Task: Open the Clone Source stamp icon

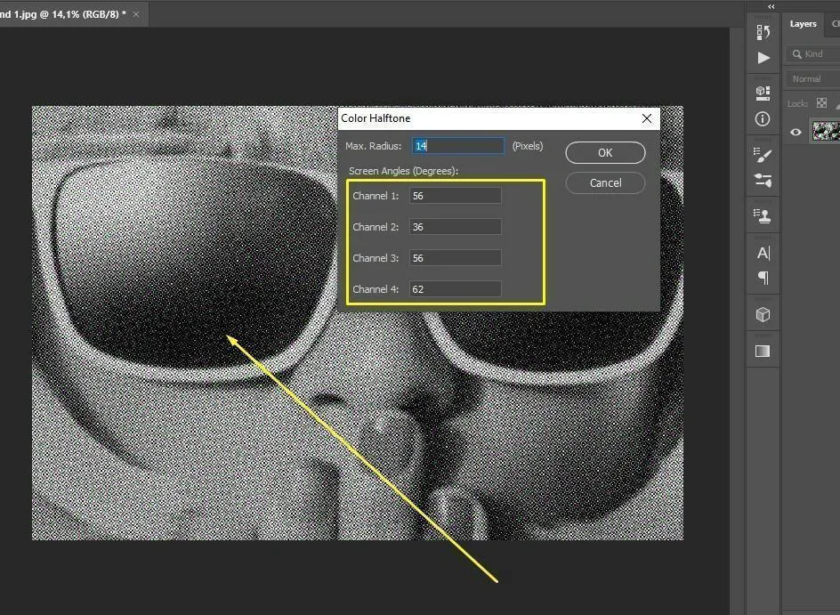Action: tap(763, 215)
